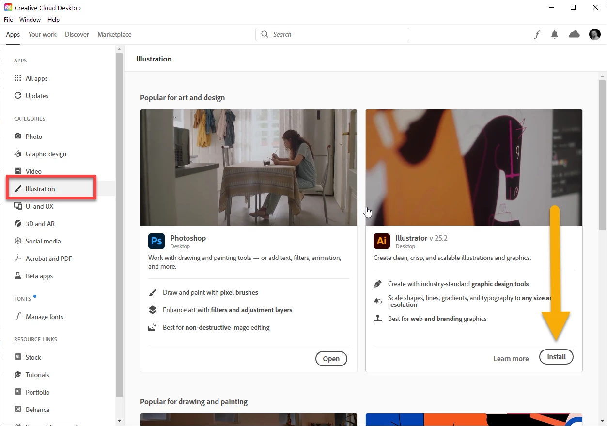Open the user profile avatar
Viewport: 607px width, 426px height.
click(595, 34)
